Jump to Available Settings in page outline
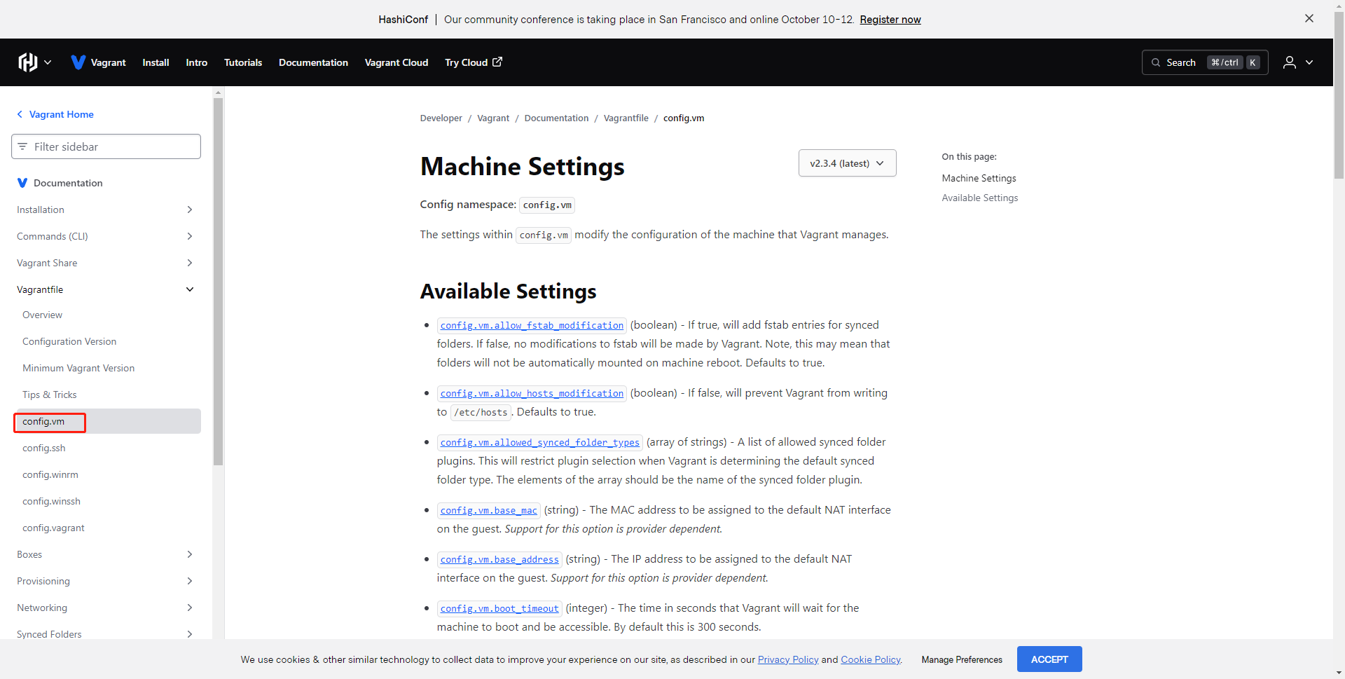The image size is (1345, 679). [x=979, y=198]
